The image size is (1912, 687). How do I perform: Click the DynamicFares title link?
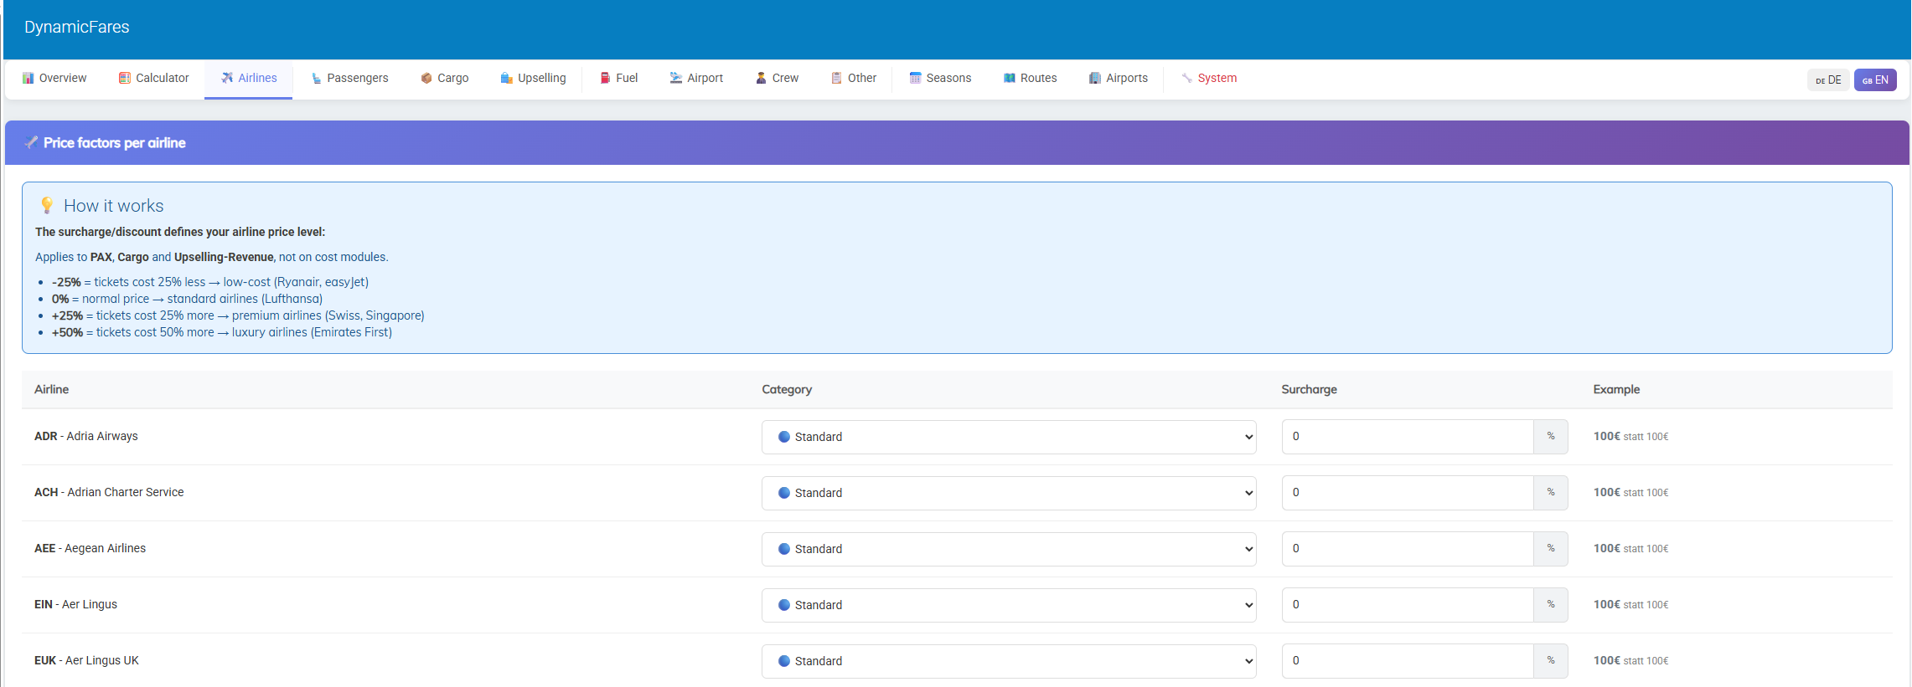(x=76, y=27)
